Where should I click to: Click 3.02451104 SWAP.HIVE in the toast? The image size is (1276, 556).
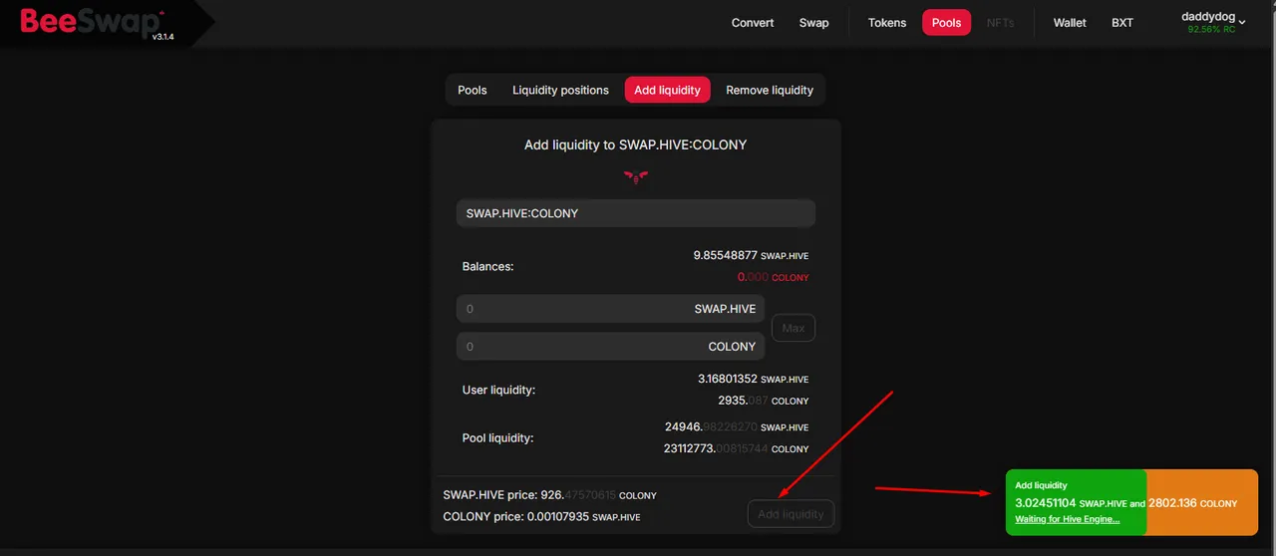tap(1072, 503)
